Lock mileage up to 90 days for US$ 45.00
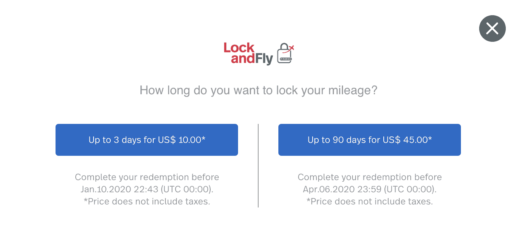Viewport: 521px width, 228px height. click(x=370, y=140)
